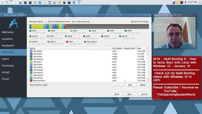Click New Partition Table button
The image size is (202, 114).
[39, 85]
